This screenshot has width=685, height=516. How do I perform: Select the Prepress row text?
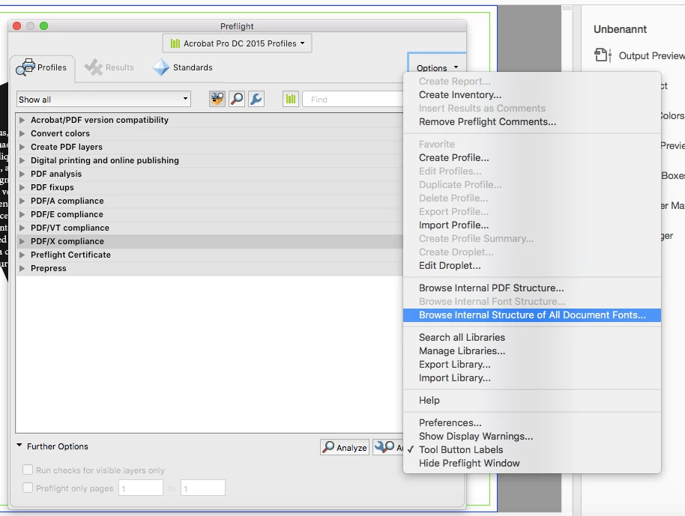[49, 268]
